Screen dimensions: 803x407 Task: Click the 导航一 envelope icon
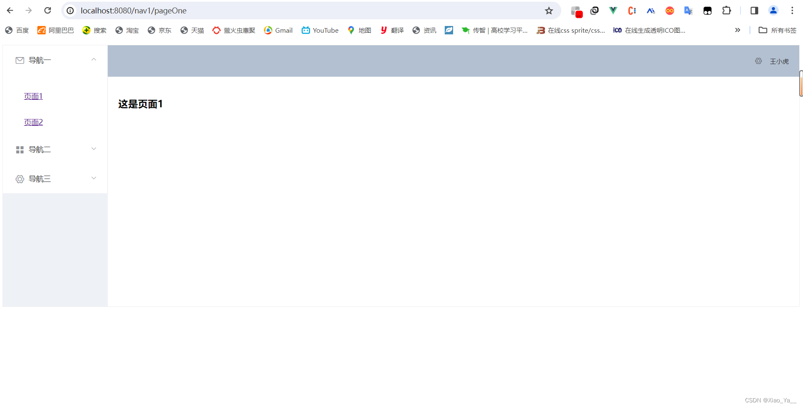[19, 60]
